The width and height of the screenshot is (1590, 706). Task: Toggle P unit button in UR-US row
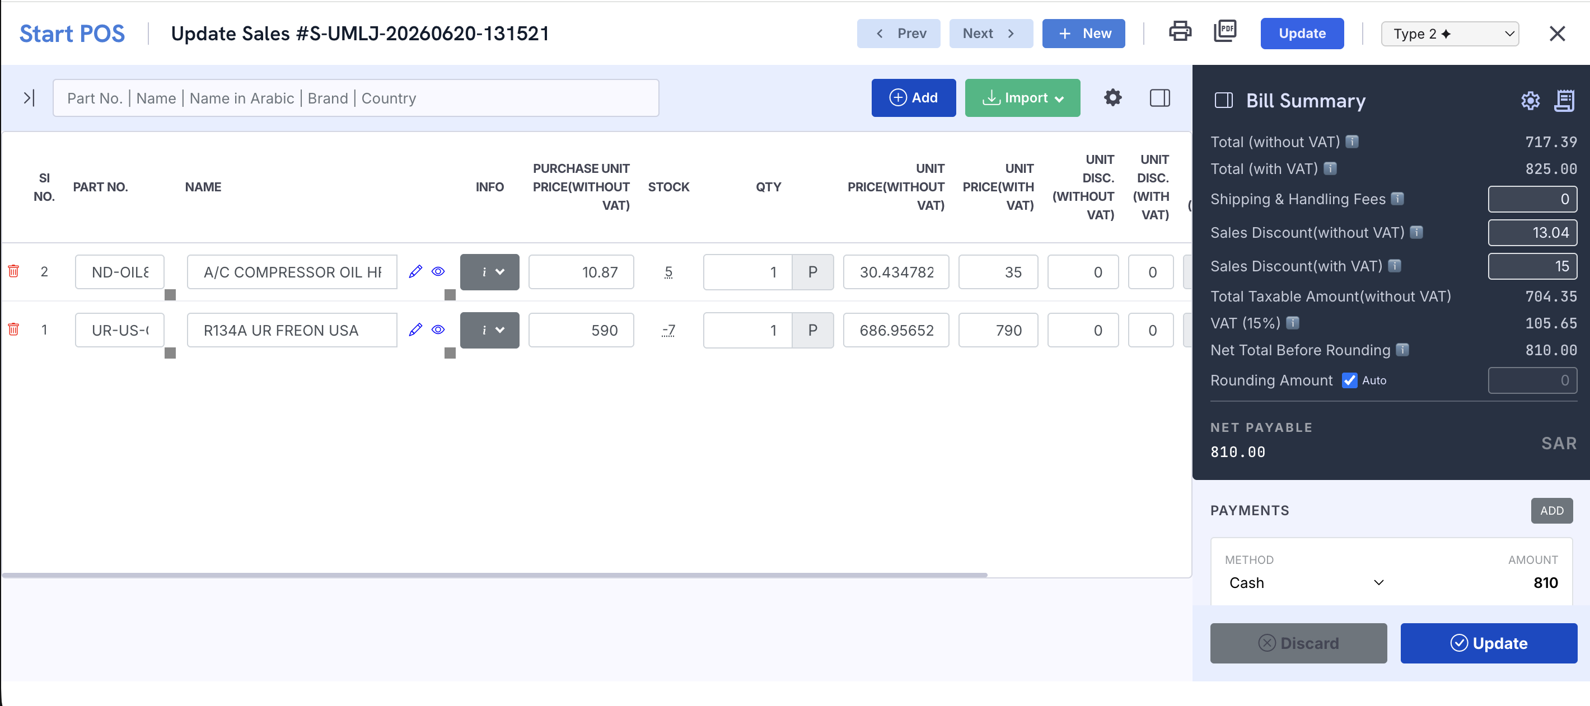[812, 331]
